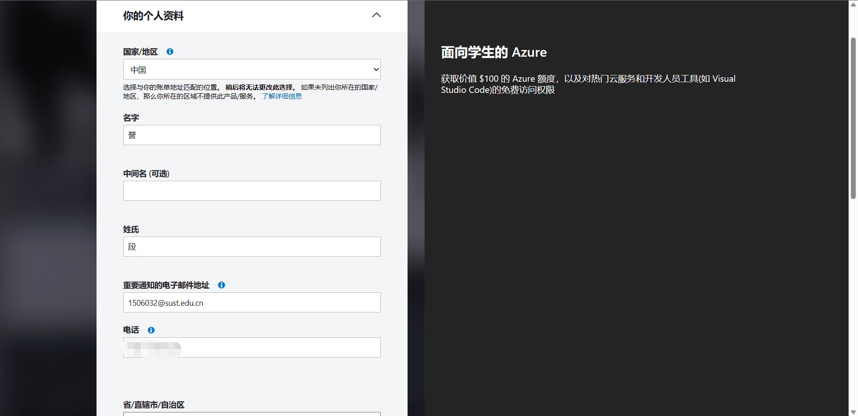858x416 pixels.
Task: Click the info icon next to 电话
Action: [x=151, y=330]
